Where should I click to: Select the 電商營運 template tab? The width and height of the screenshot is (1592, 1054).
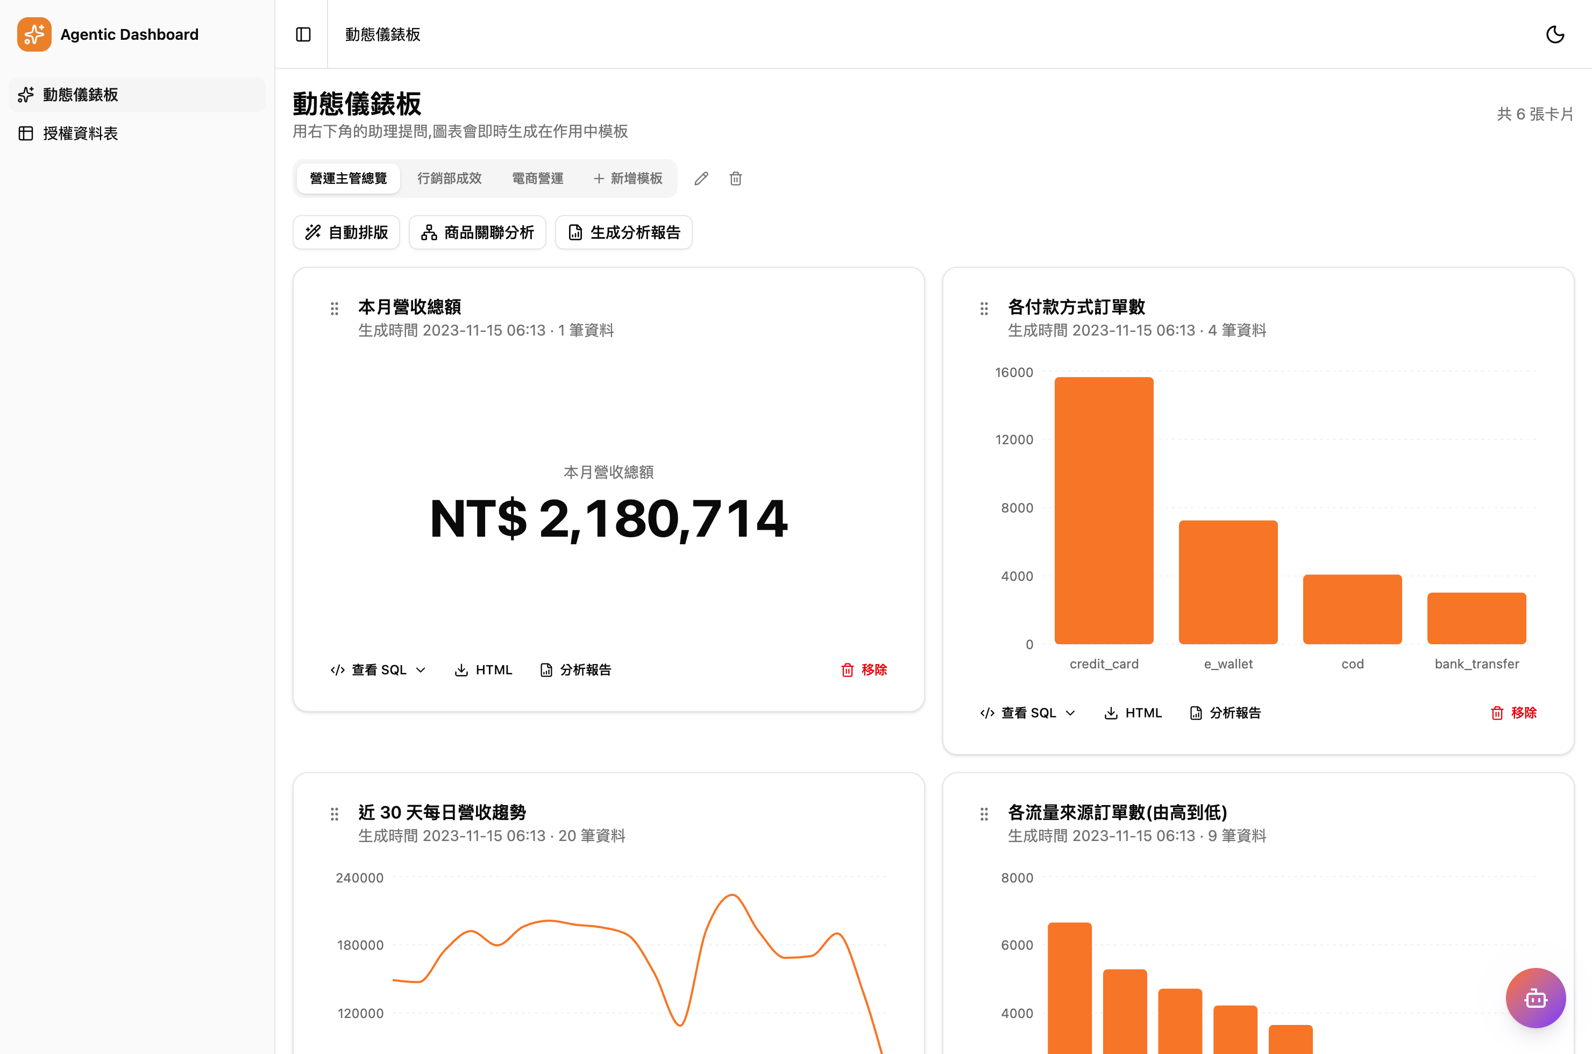point(537,178)
